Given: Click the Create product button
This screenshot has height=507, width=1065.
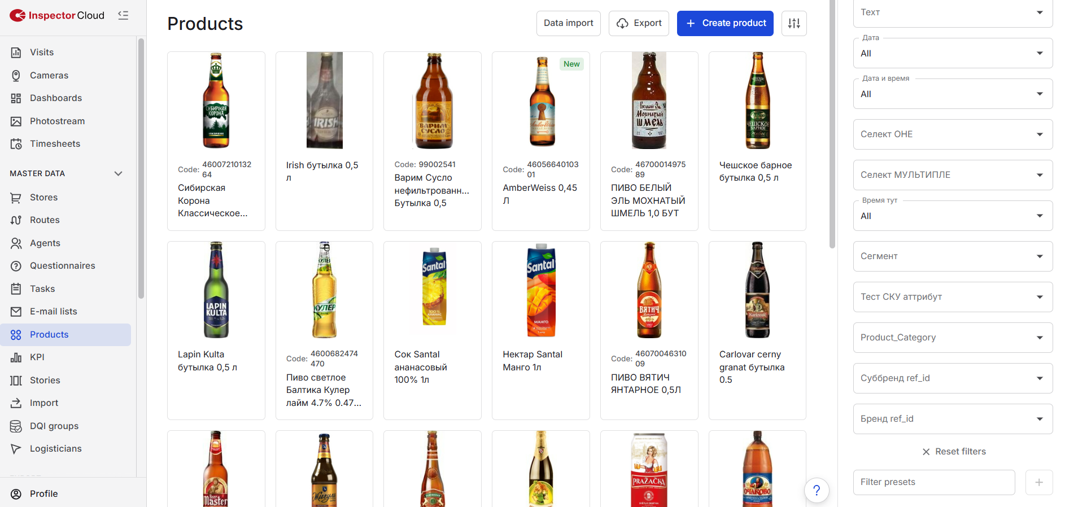Looking at the screenshot, I should tap(725, 23).
